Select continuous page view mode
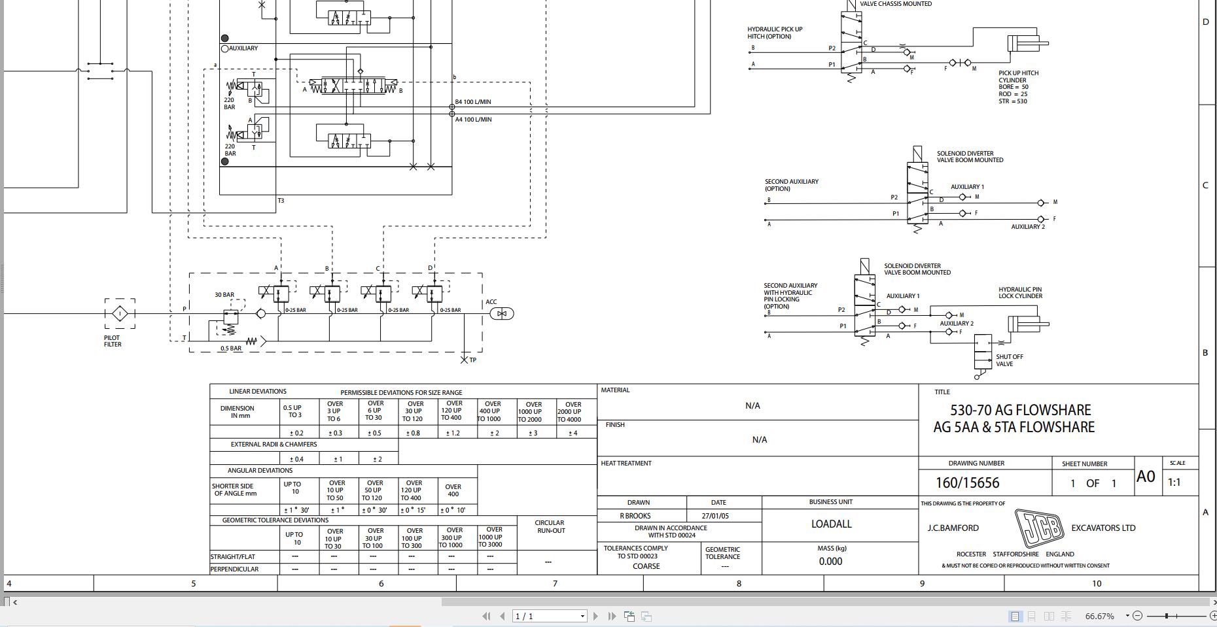 [1031, 616]
